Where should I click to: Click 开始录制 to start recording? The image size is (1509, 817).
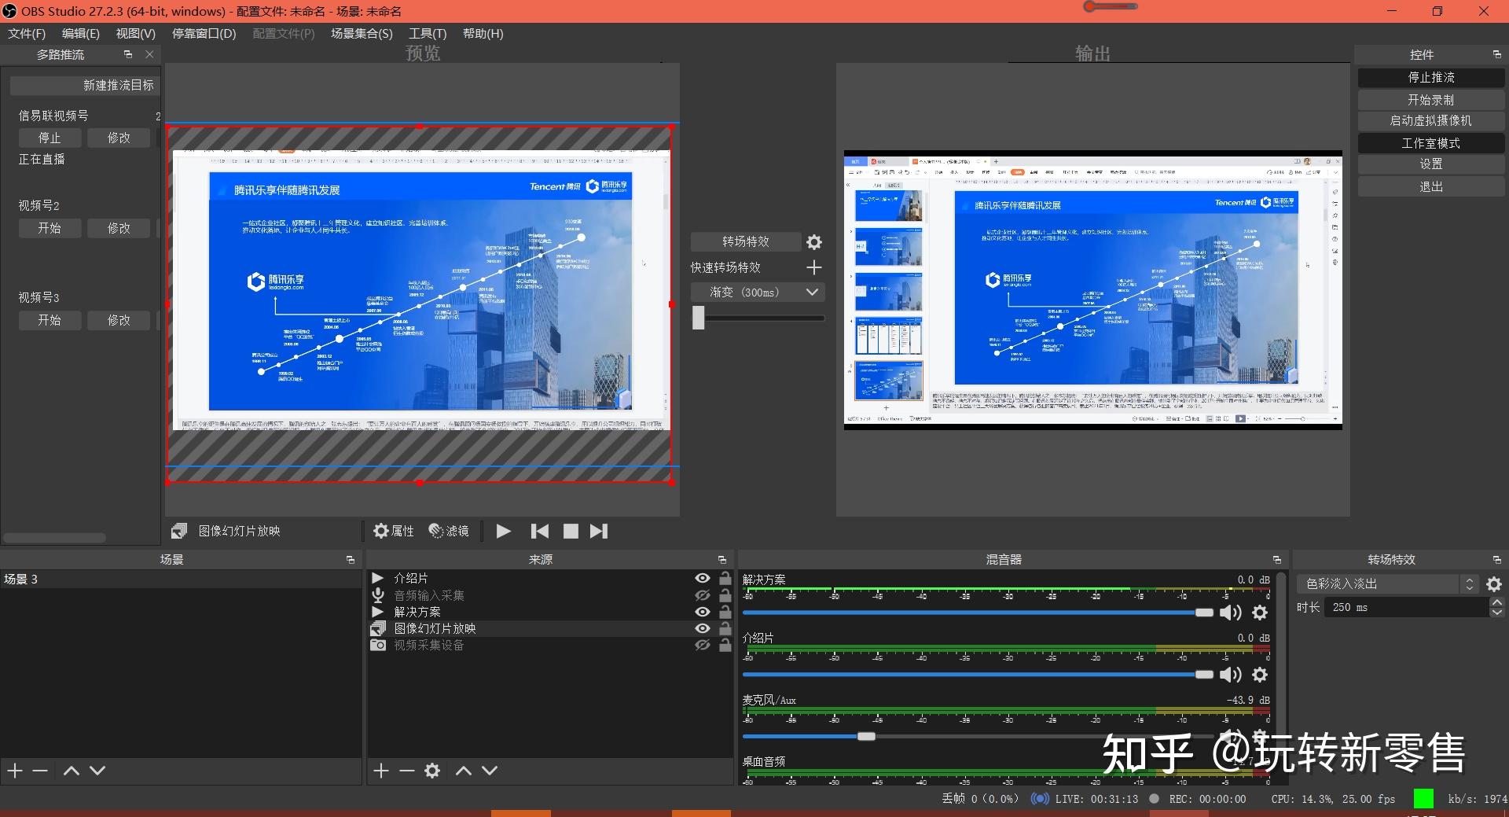[x=1431, y=100]
